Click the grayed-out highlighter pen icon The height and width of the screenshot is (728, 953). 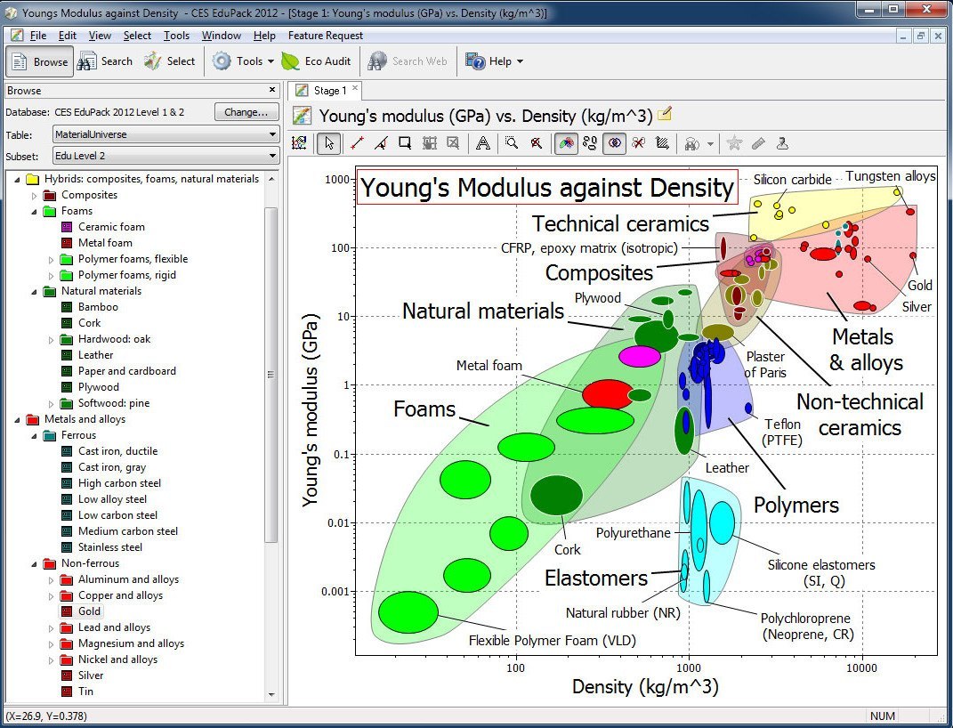click(x=758, y=143)
